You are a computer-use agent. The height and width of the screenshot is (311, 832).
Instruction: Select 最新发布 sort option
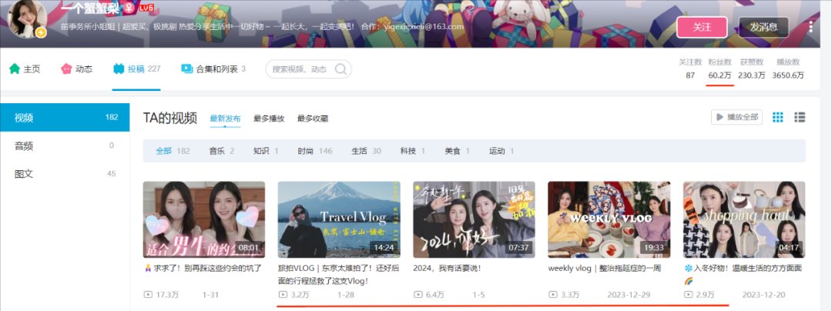click(225, 119)
